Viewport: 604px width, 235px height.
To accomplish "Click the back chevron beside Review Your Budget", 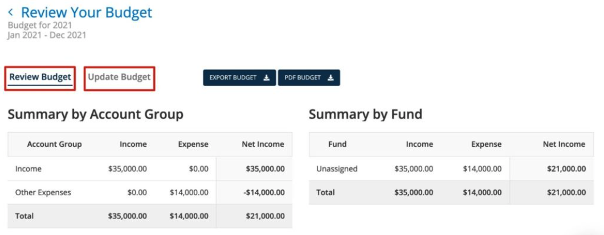I will pyautogui.click(x=10, y=13).
